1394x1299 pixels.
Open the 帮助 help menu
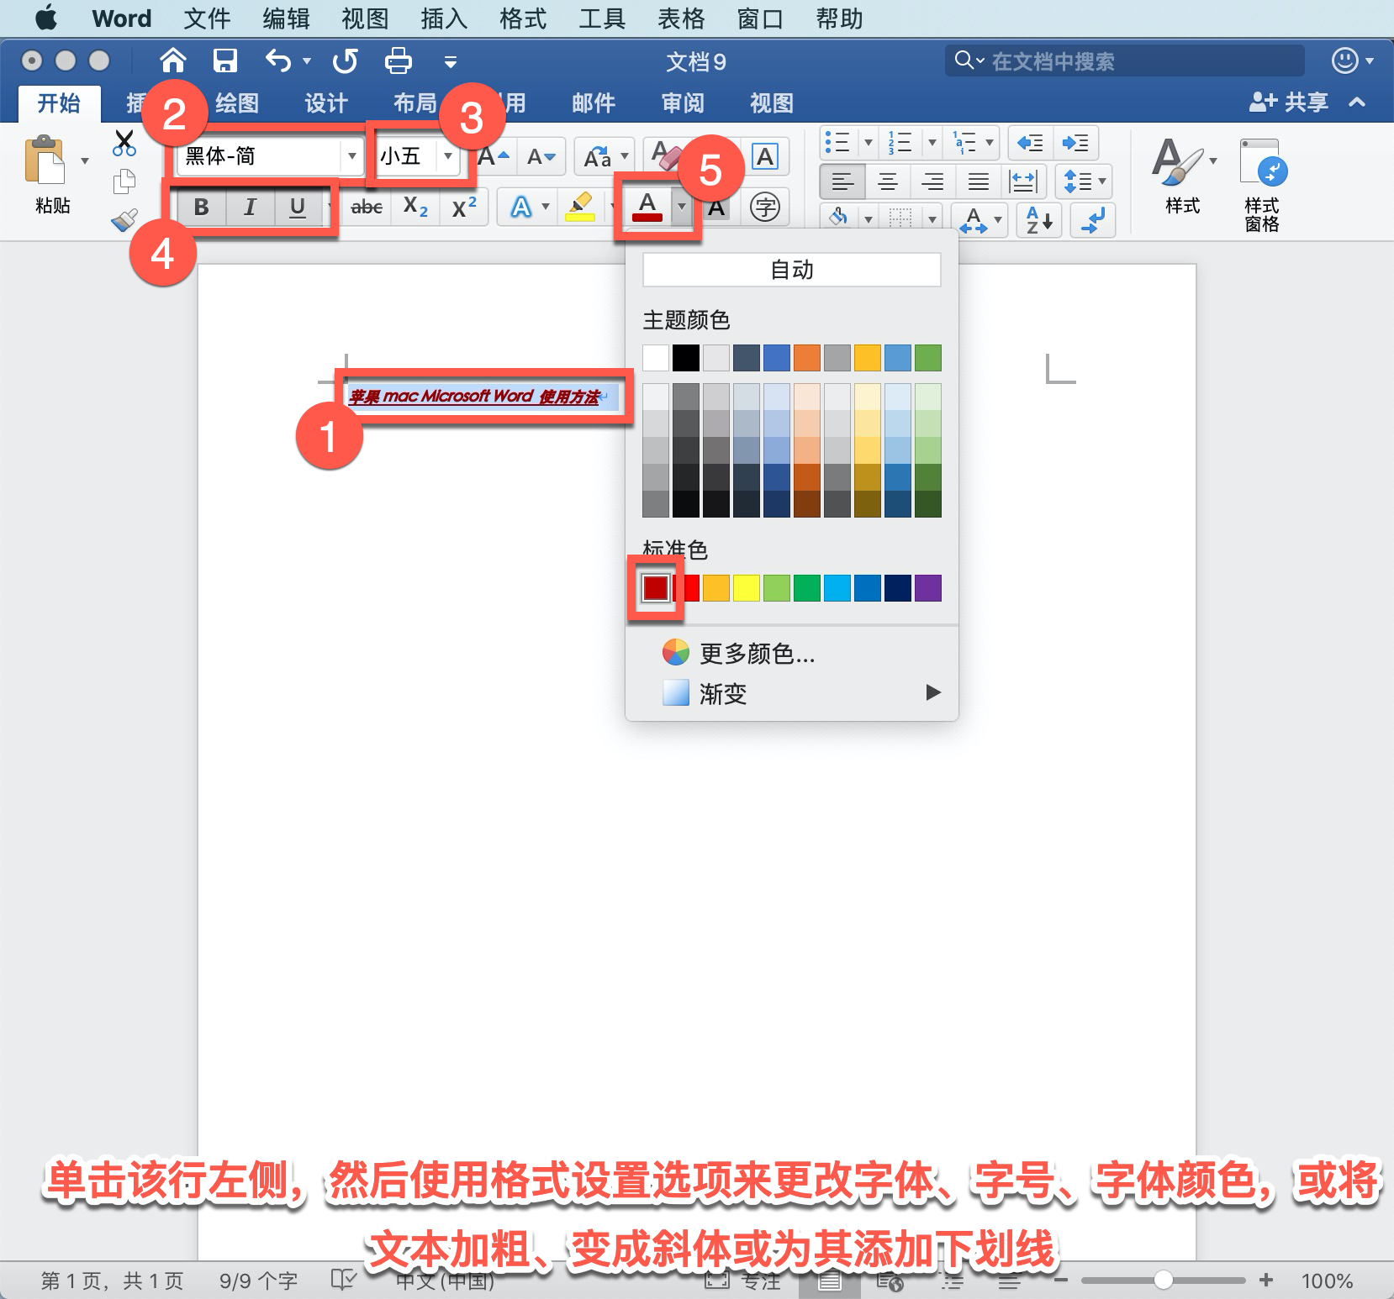click(x=839, y=18)
